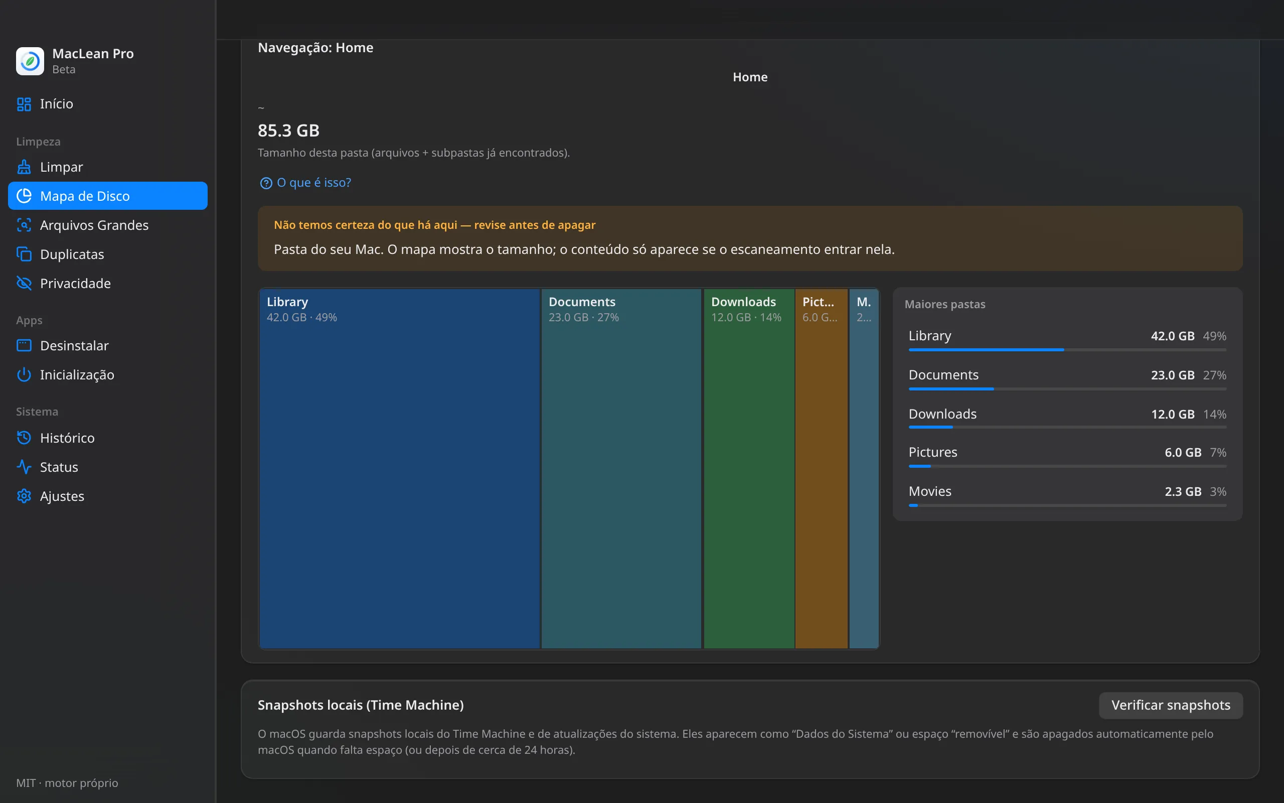1284x803 pixels.
Task: Click the 'MIT · motor próprio' footer text
Action: point(67,783)
